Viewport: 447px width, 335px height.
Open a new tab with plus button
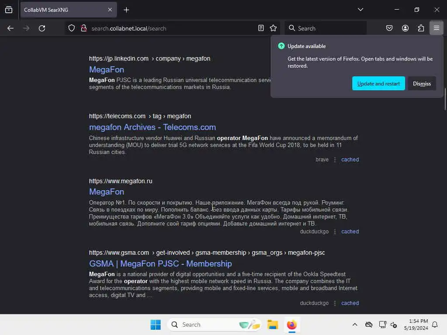(x=126, y=10)
